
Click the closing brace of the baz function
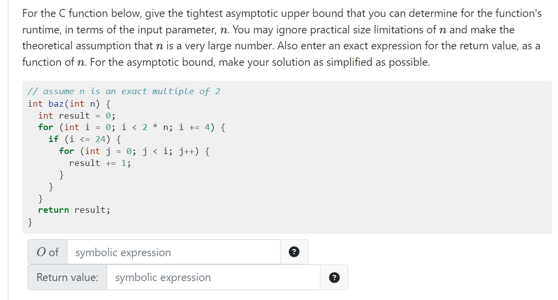click(30, 222)
